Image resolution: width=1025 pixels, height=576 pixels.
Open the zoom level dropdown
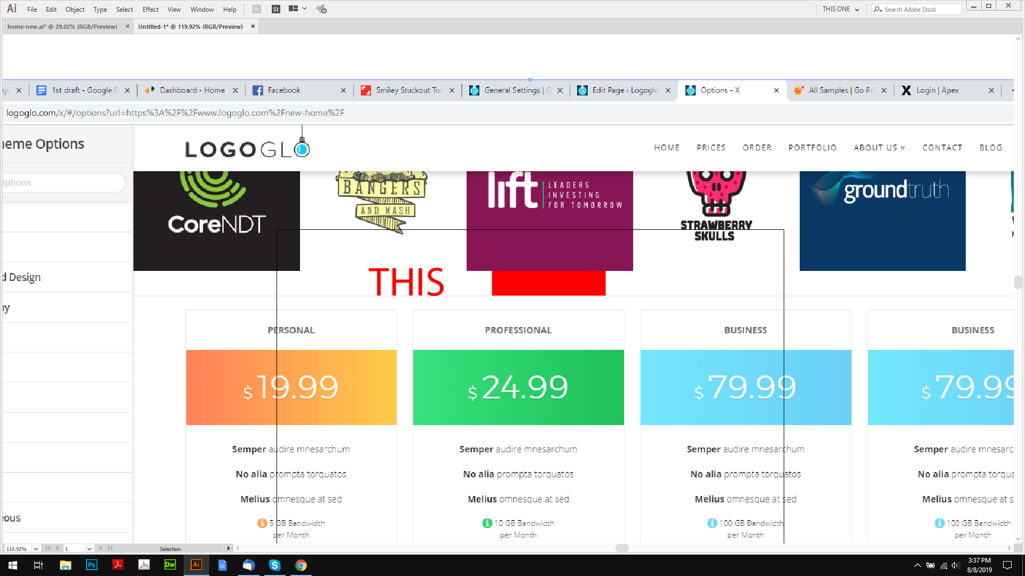click(36, 549)
